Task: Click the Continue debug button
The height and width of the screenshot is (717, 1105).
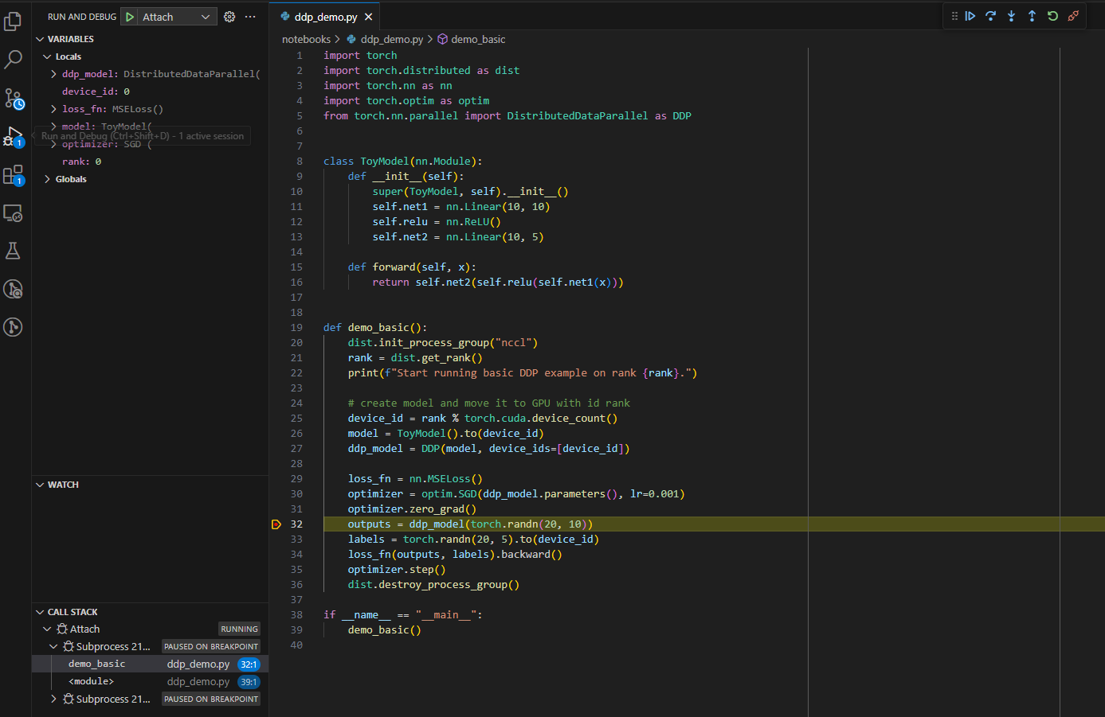Action: point(970,16)
